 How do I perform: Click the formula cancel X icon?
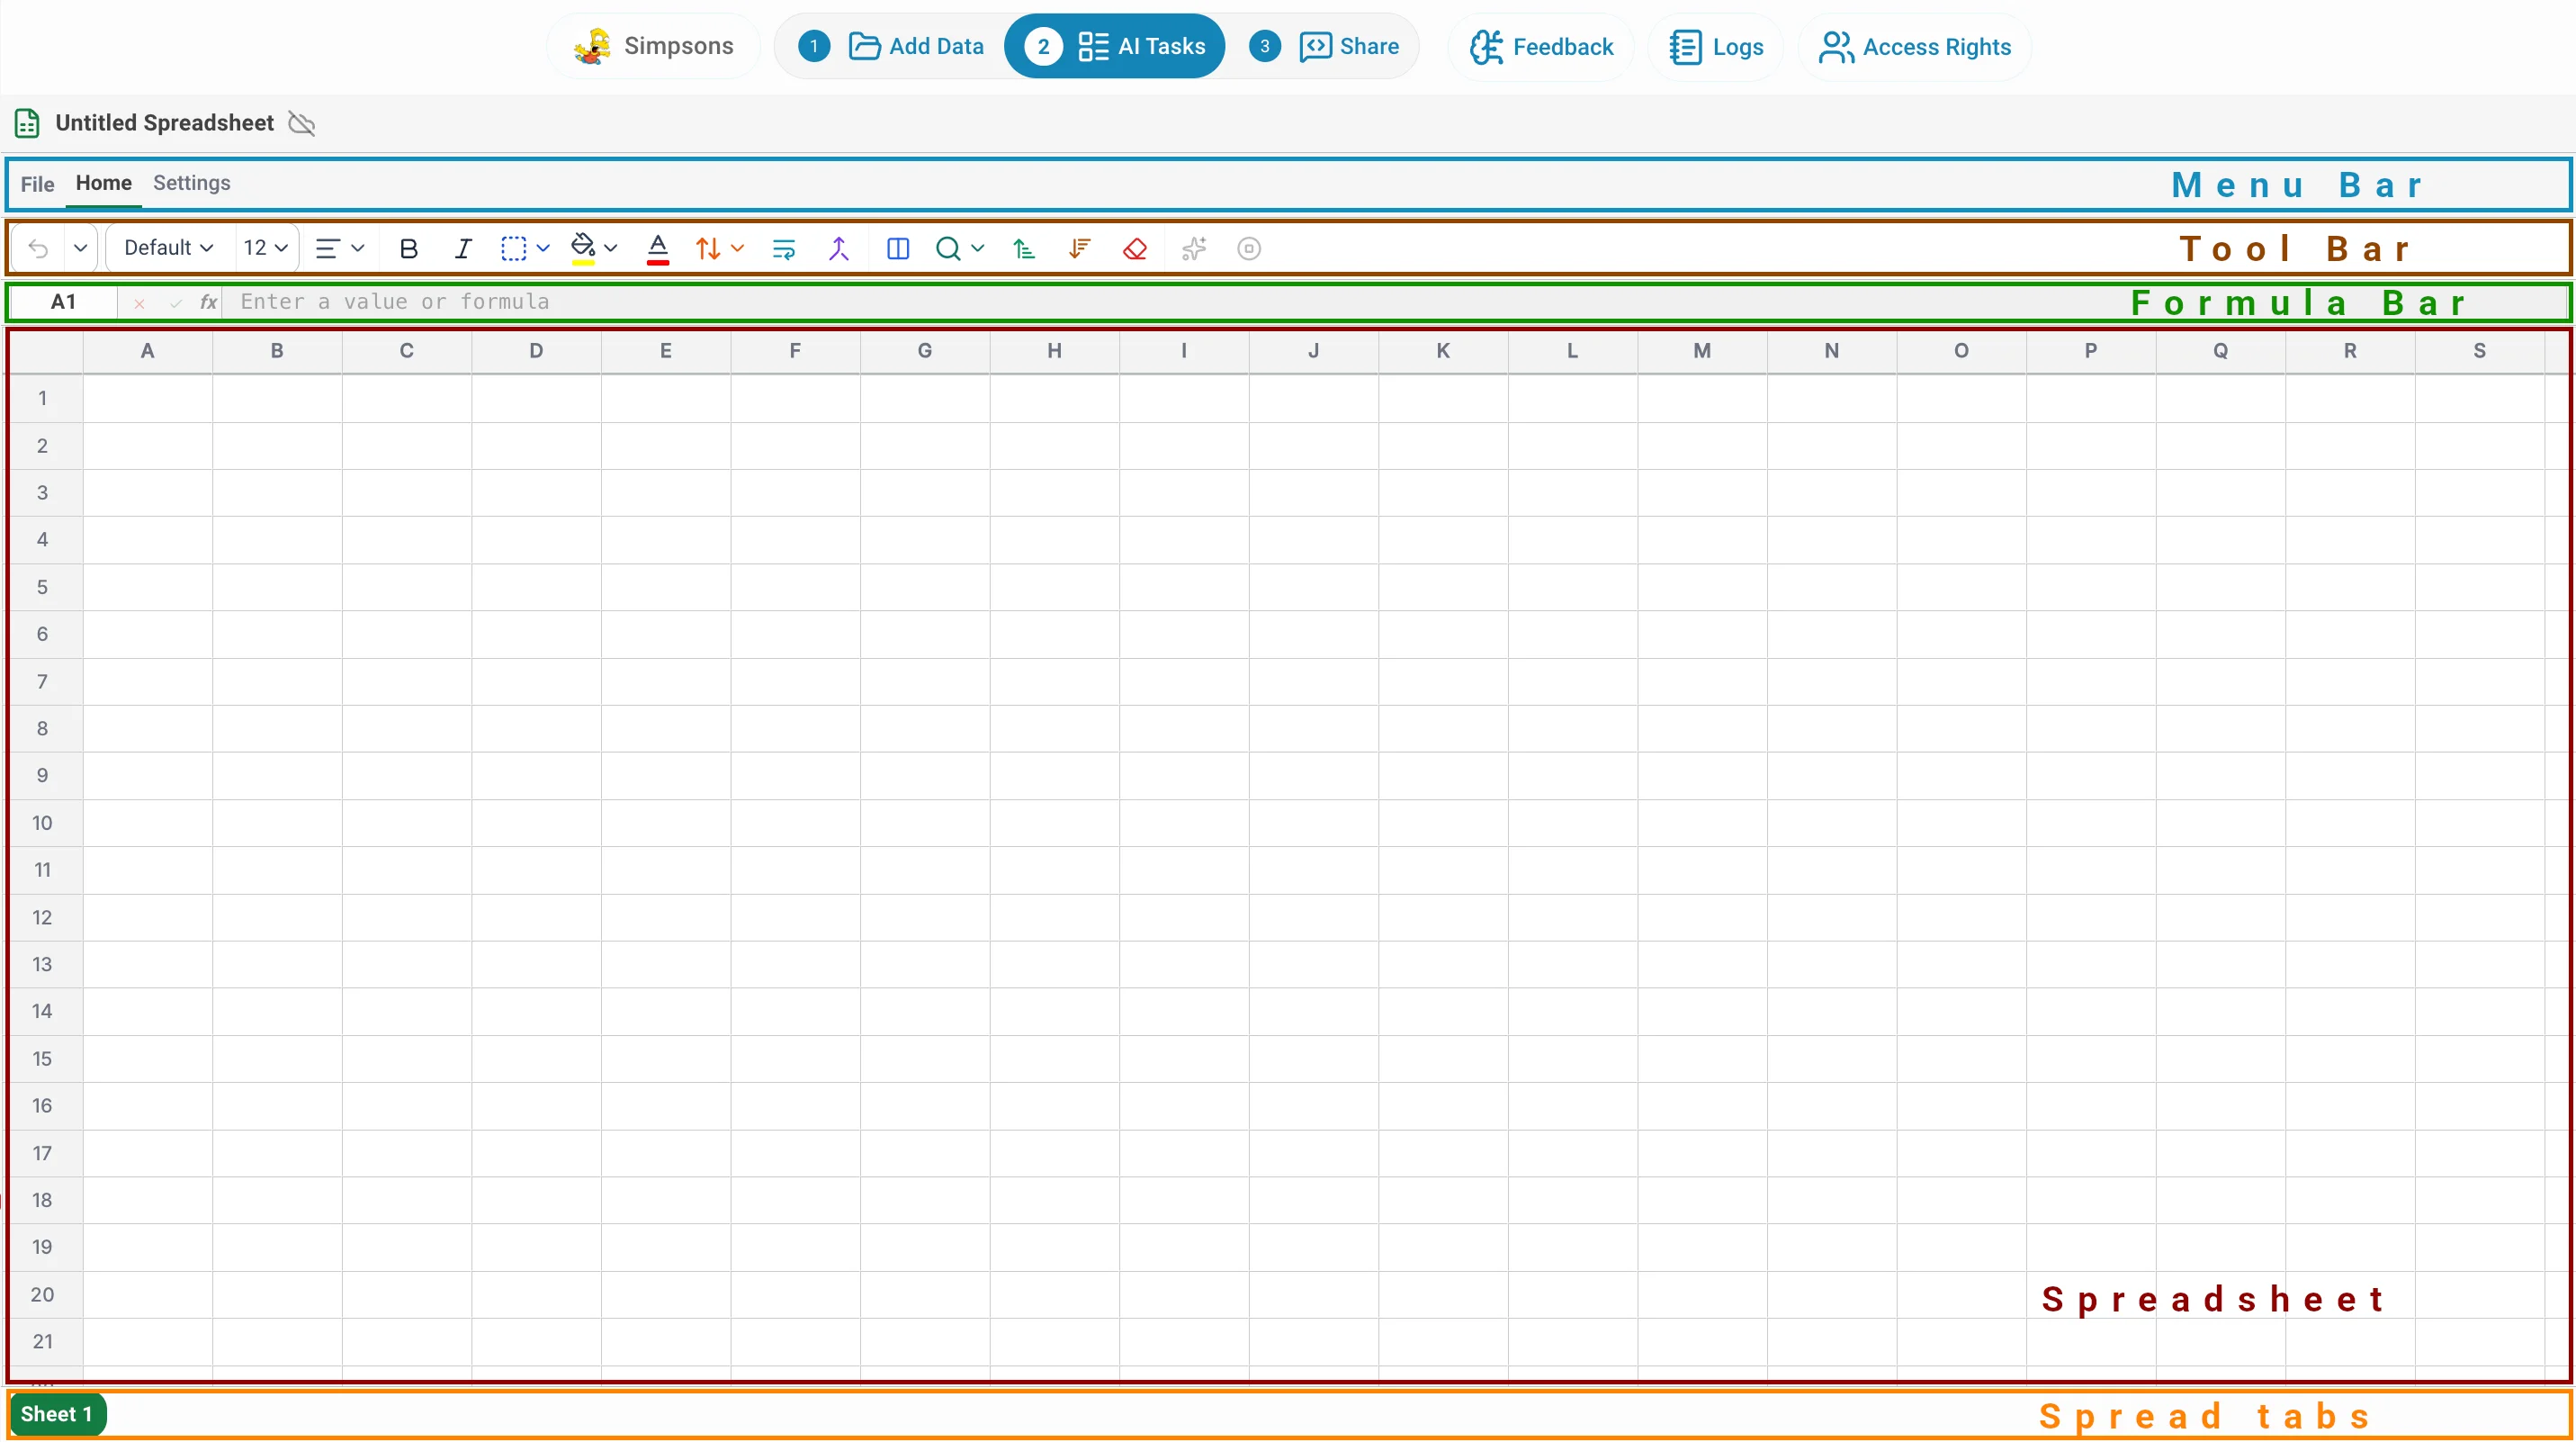click(139, 302)
